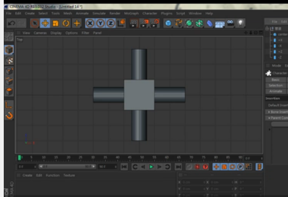Open the green NURBS generator icon
The image size is (288, 197).
189,23
